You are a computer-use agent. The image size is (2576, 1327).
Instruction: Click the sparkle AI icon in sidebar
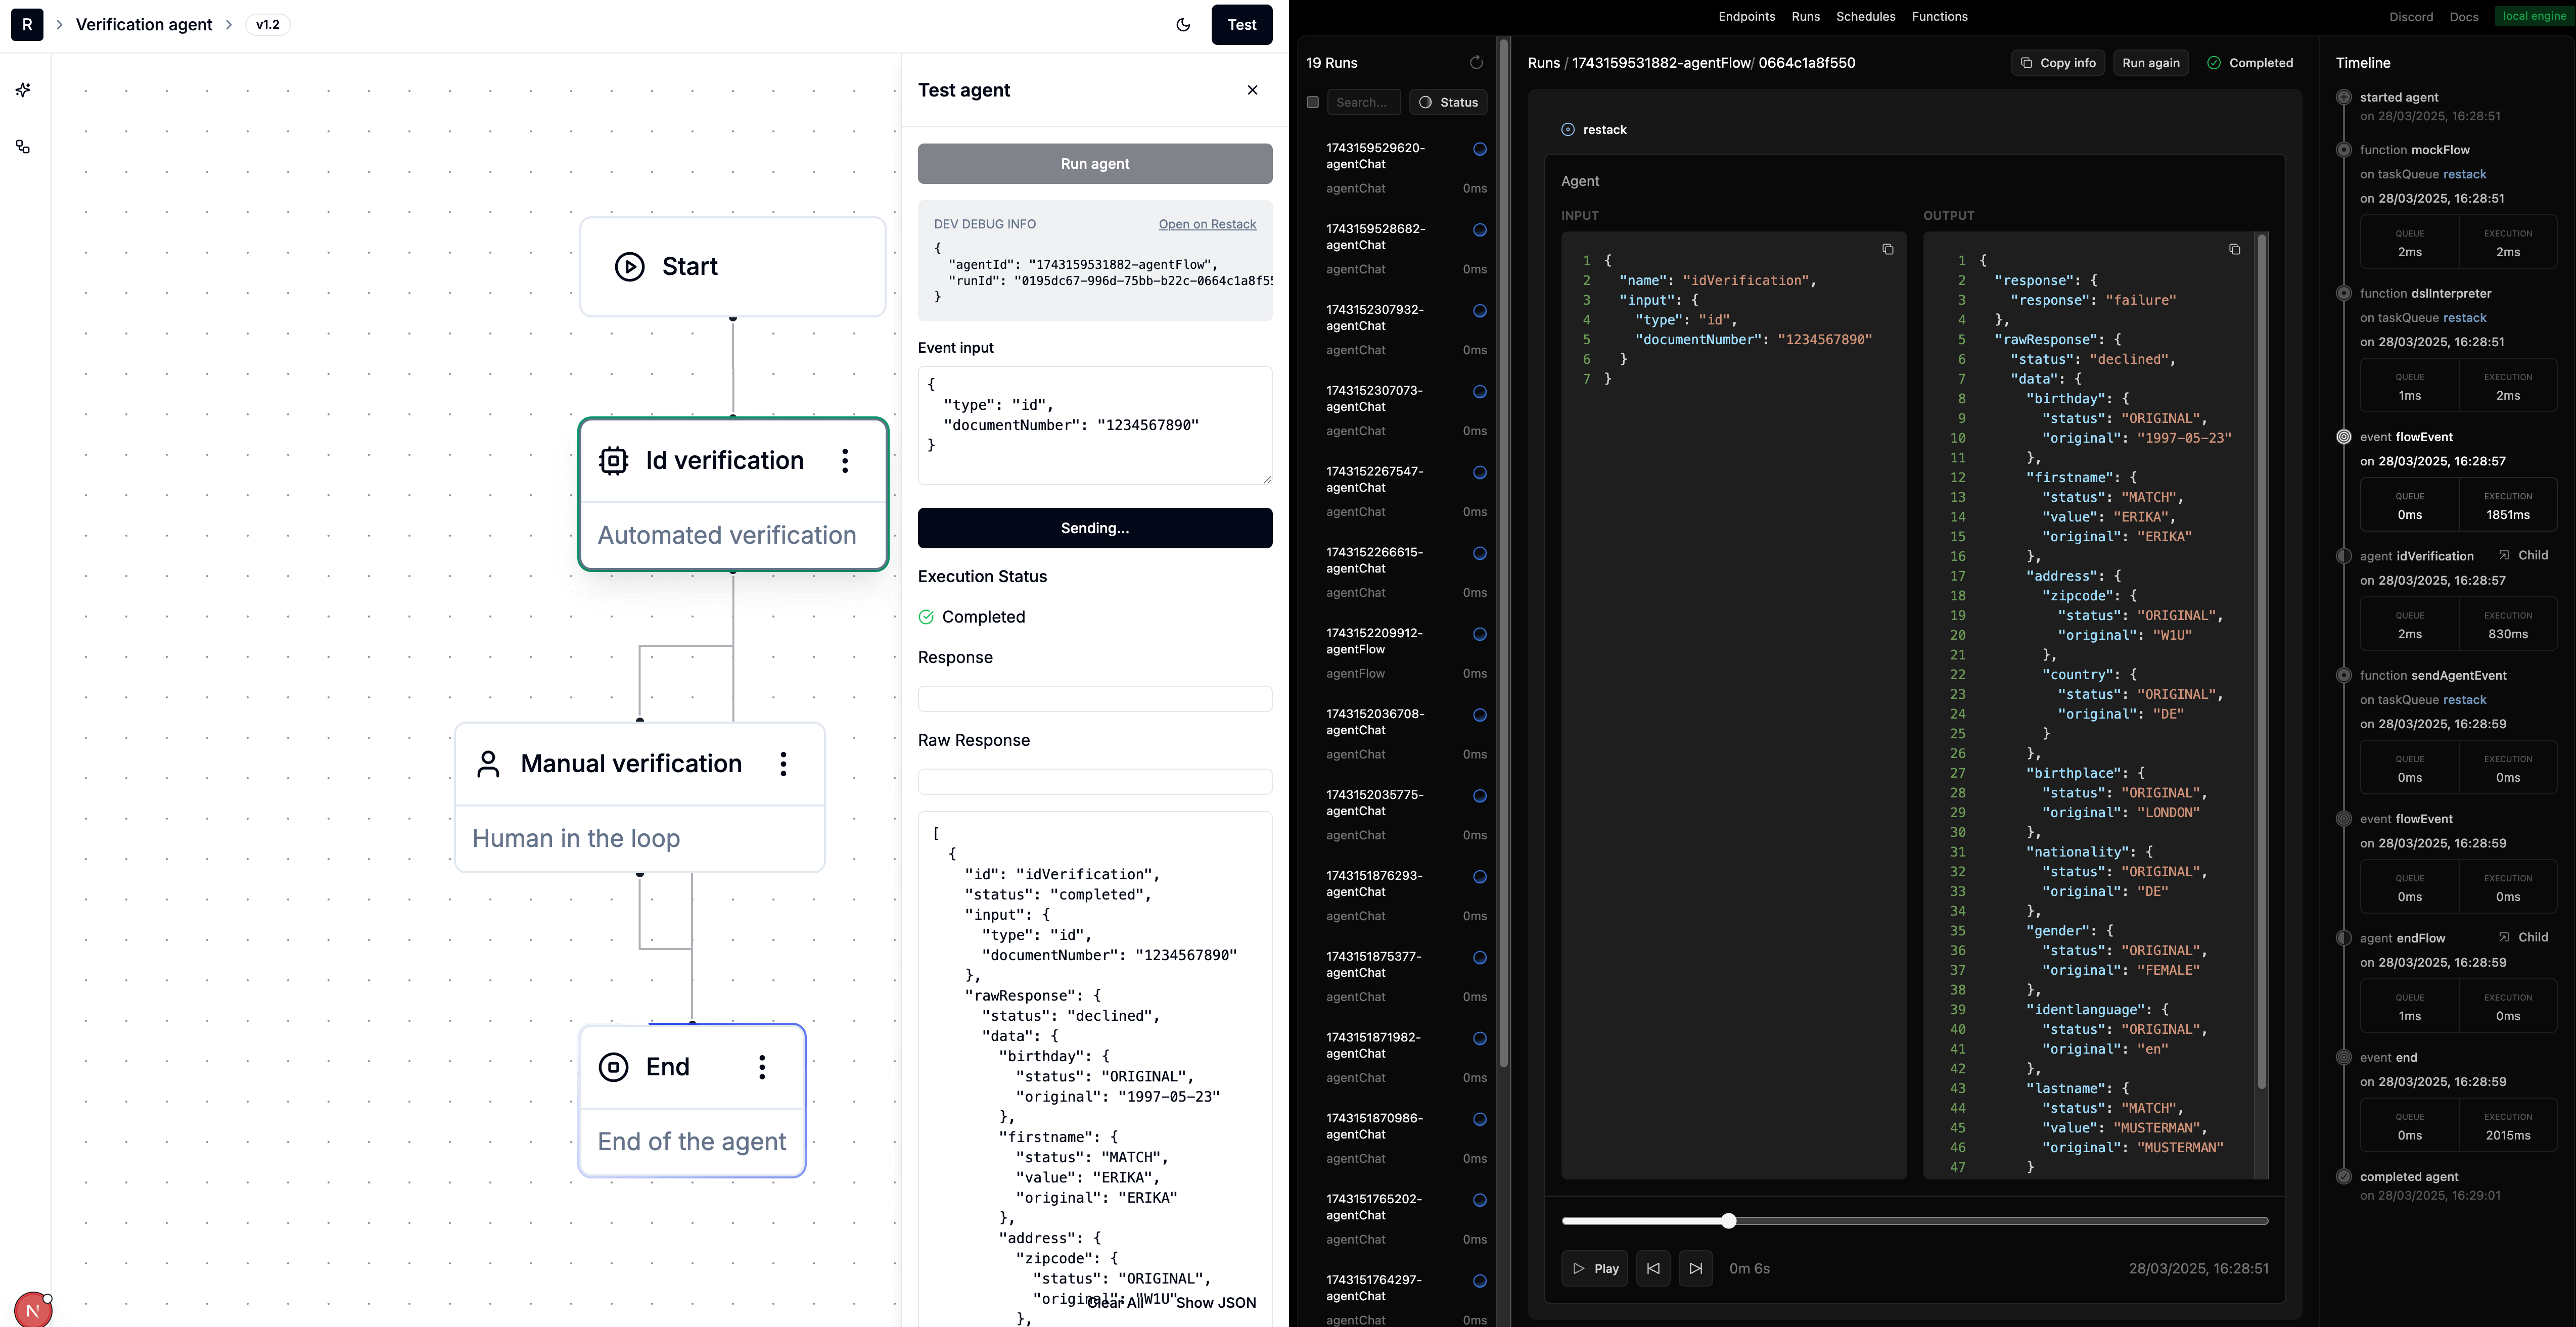pos(23,90)
